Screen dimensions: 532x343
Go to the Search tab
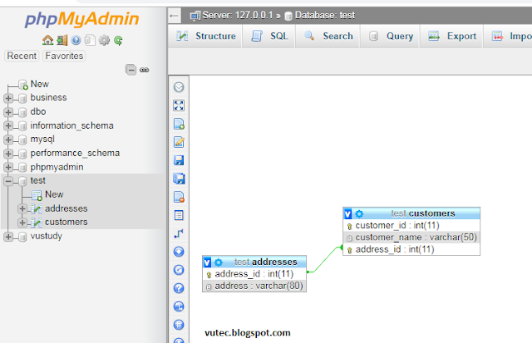click(328, 36)
